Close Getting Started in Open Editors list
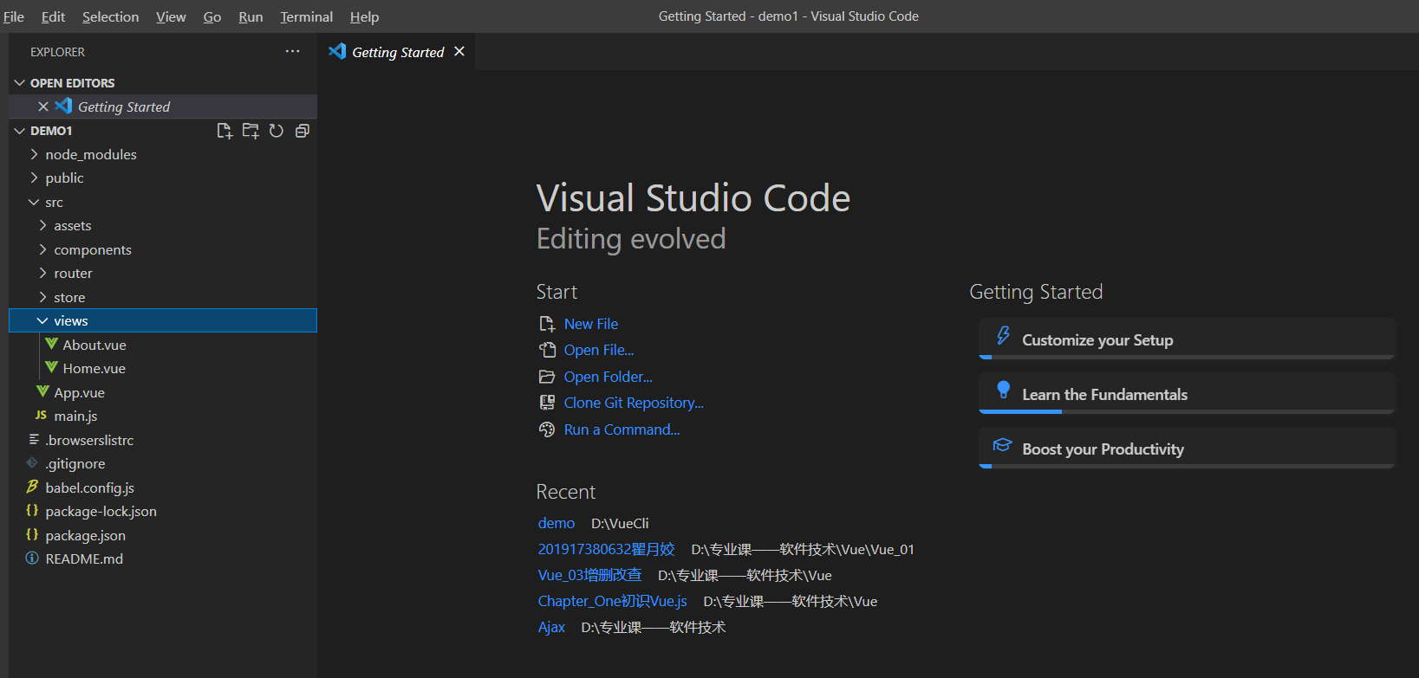 (x=43, y=107)
